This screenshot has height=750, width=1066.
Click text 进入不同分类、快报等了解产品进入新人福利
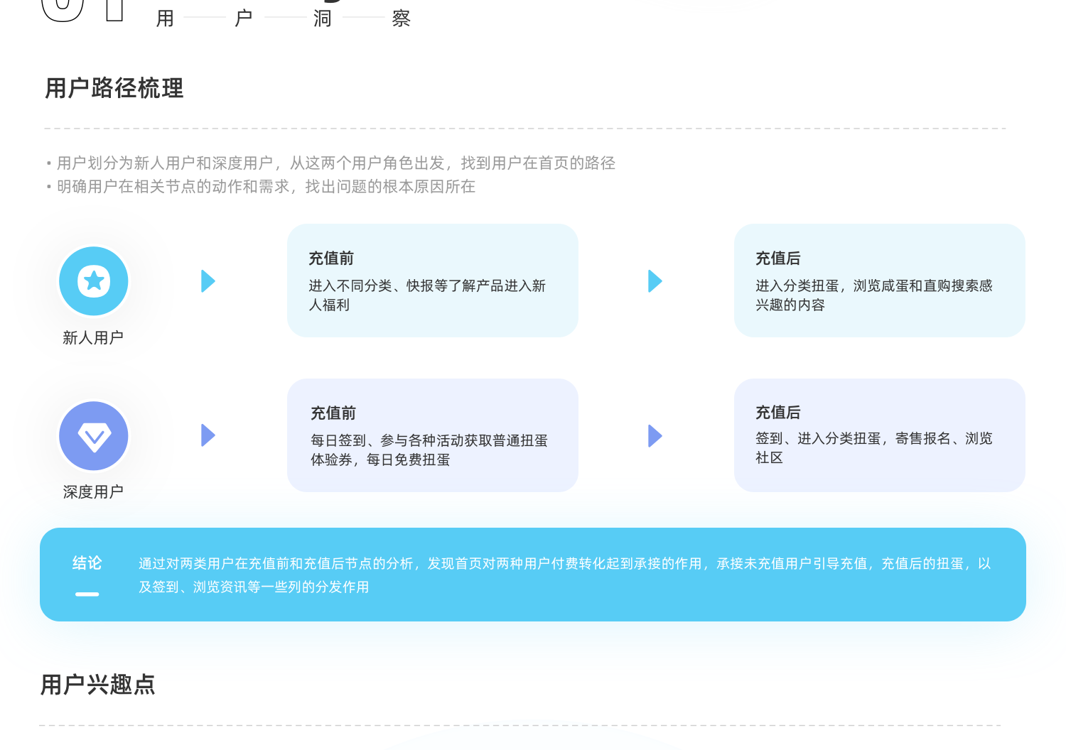[427, 295]
